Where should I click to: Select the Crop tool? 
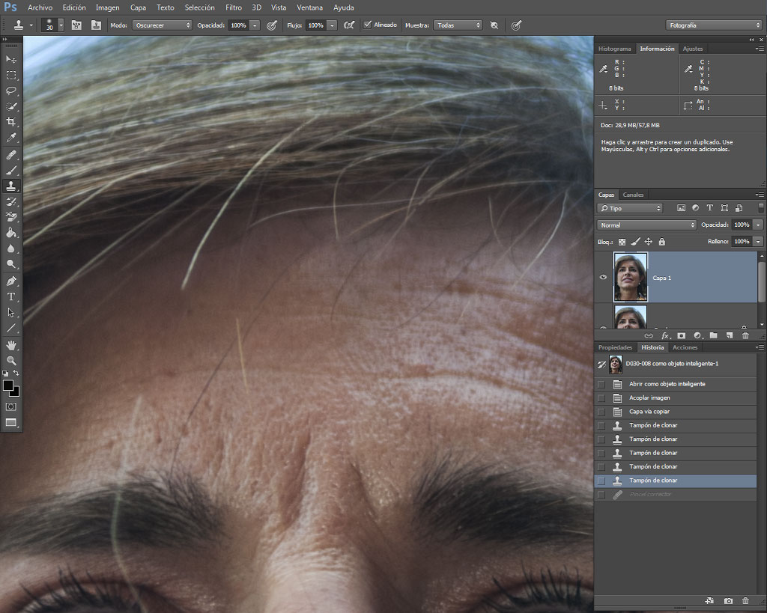coord(11,122)
